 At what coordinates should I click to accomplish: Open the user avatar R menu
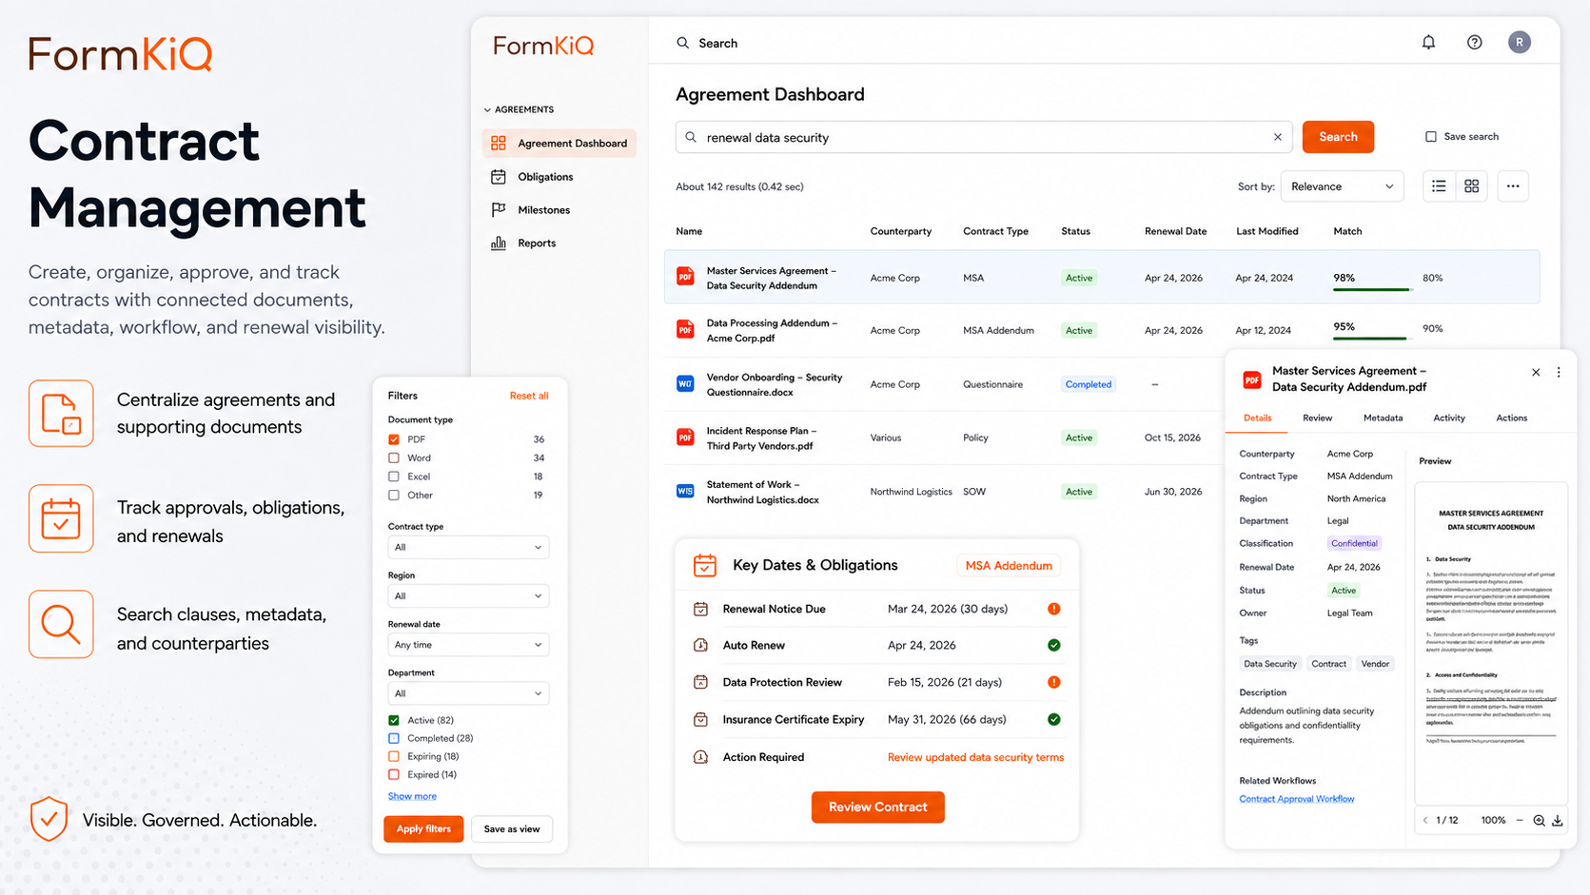click(1520, 42)
